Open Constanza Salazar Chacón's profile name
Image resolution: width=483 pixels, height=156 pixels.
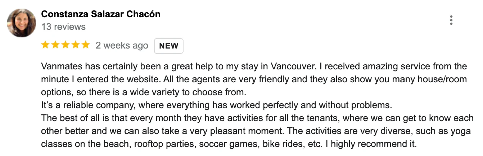[101, 14]
